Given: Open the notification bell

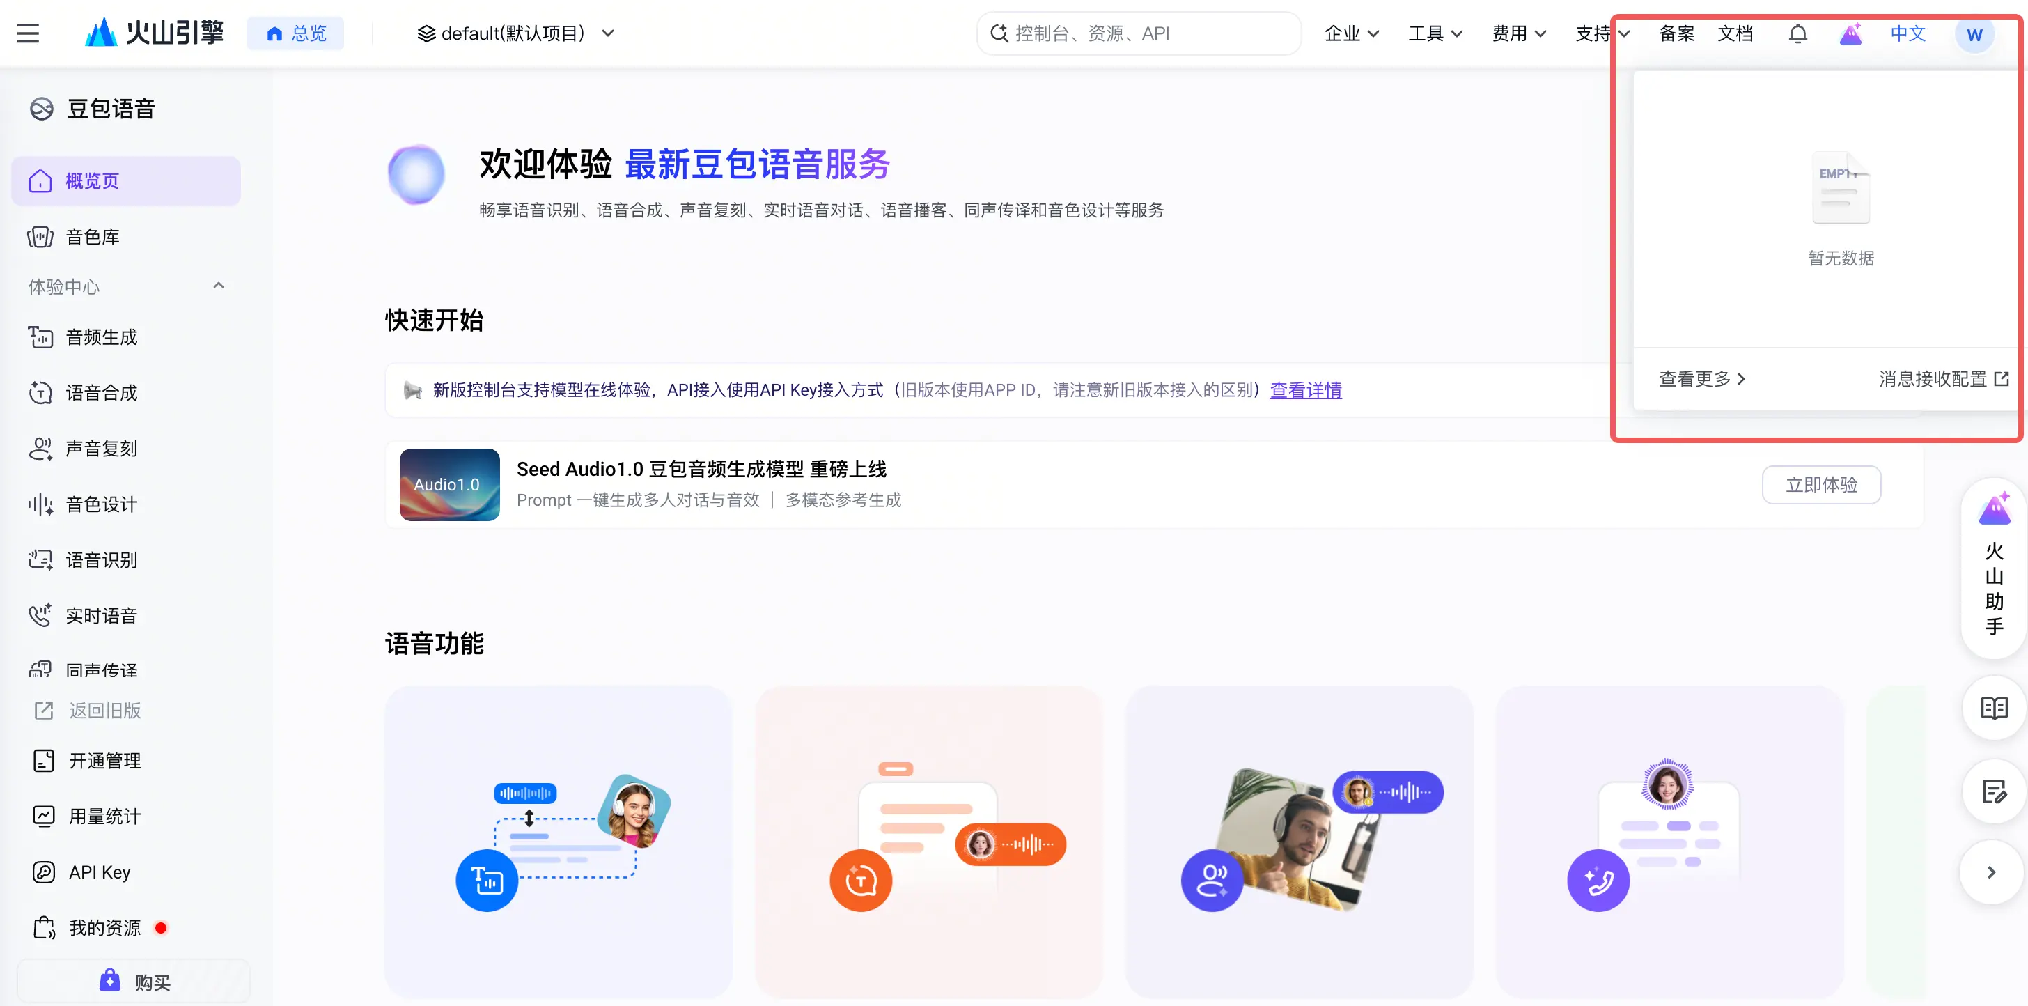Looking at the screenshot, I should 1797,34.
